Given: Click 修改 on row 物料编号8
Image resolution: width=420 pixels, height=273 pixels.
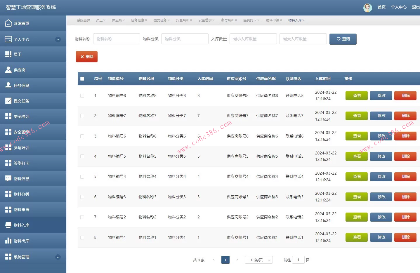Looking at the screenshot, I should (381, 95).
